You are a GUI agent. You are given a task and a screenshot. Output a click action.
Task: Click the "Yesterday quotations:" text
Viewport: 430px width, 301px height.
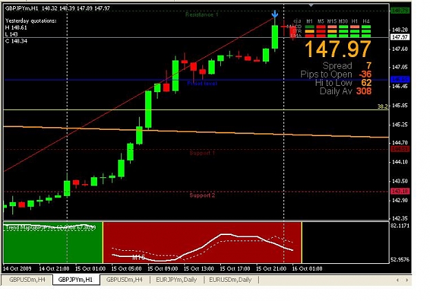pos(31,21)
